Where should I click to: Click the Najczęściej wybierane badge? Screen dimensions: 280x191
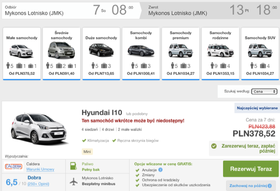257,108
